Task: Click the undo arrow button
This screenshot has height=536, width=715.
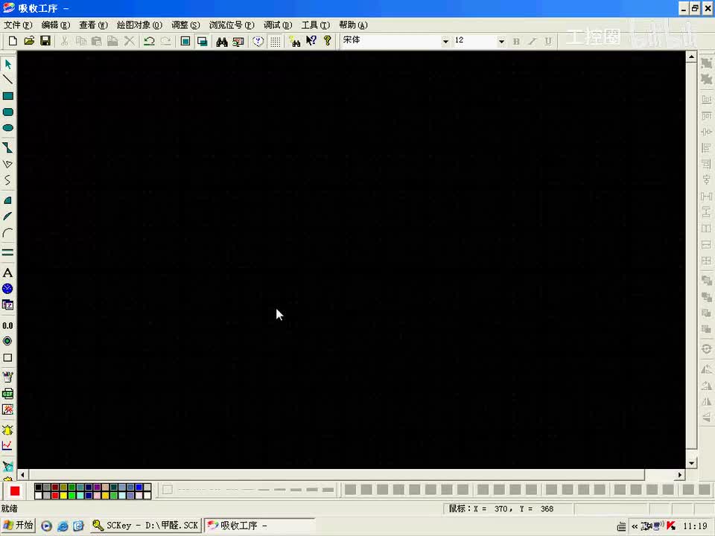Action: coord(149,42)
